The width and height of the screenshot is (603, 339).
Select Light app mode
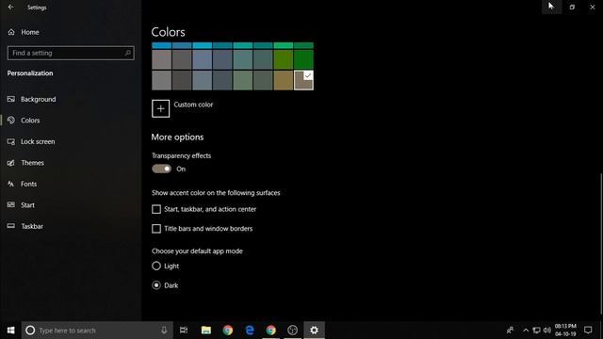point(156,266)
